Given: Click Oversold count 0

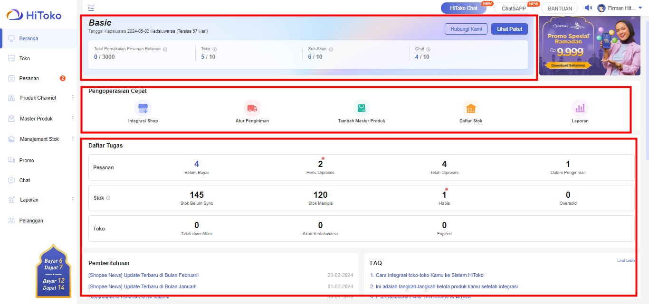Looking at the screenshot, I should 568,195.
